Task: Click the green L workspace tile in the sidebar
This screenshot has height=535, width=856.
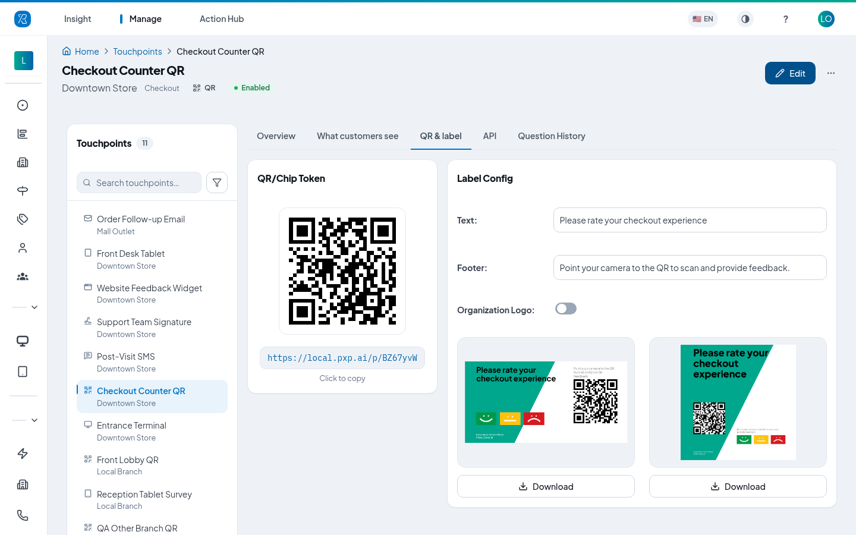Action: pyautogui.click(x=24, y=61)
